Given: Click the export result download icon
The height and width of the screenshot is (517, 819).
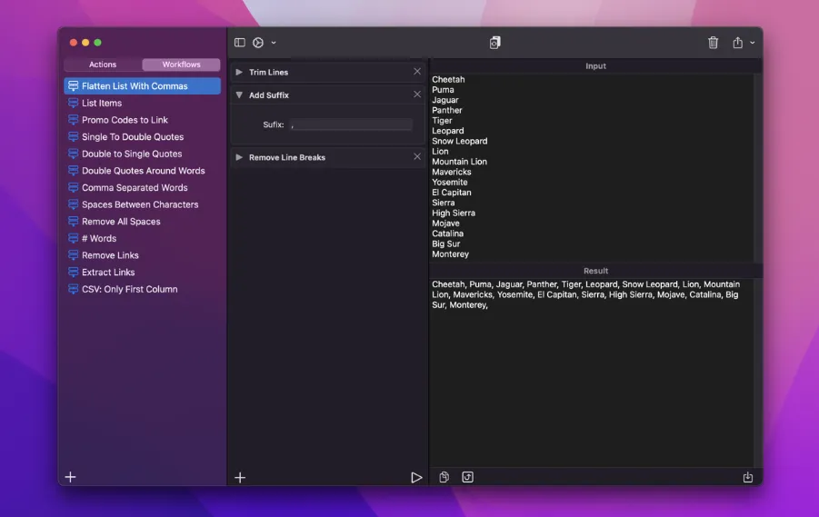Looking at the screenshot, I should [x=748, y=477].
